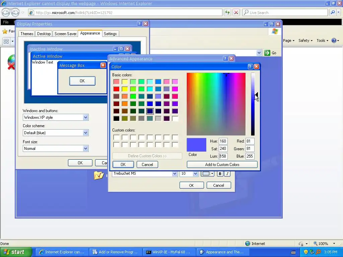
Task: Click Add to Custom Colors button
Action: tap(222, 165)
